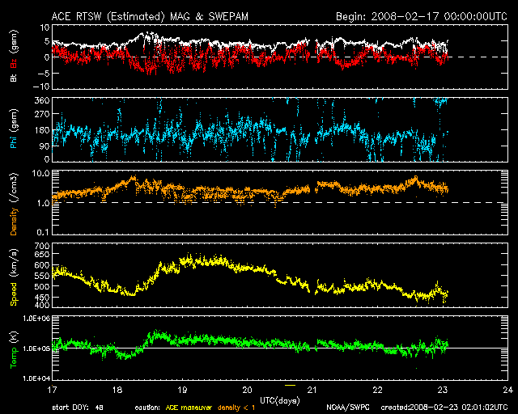Select the red 'Bz' axis label

(x=14, y=63)
